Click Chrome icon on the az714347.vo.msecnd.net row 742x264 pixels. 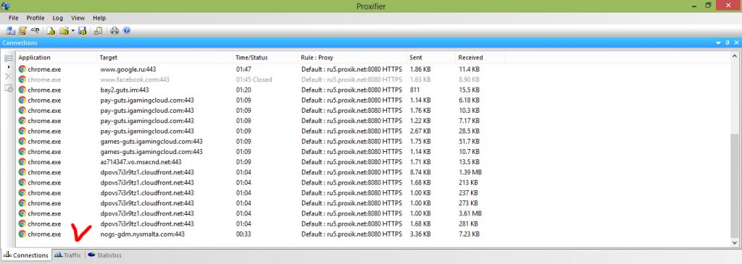pyautogui.click(x=22, y=162)
